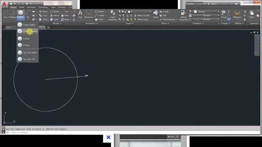Open the AutoCAD application menu

5,4
